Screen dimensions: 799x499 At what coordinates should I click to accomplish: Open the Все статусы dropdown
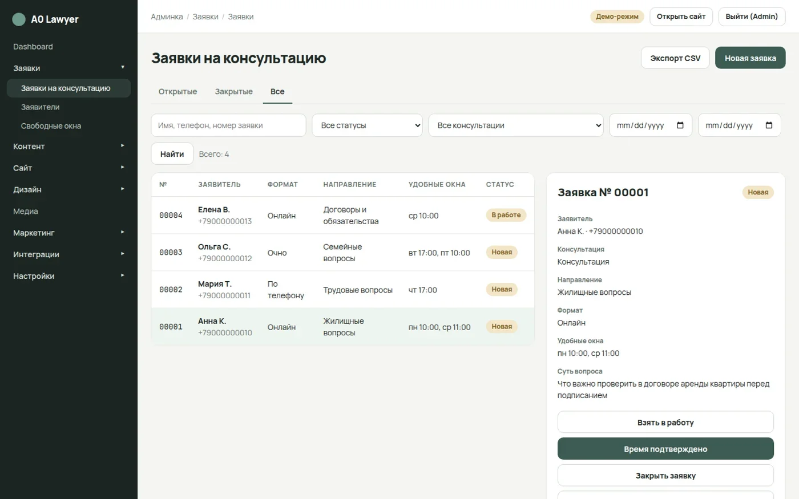click(367, 125)
